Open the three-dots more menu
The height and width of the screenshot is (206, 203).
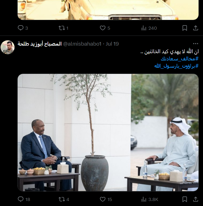[195, 44]
